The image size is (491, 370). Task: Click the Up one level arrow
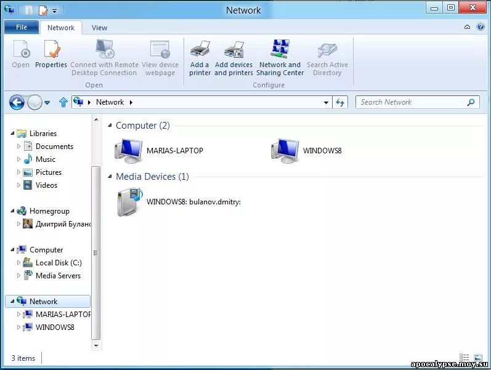click(63, 102)
